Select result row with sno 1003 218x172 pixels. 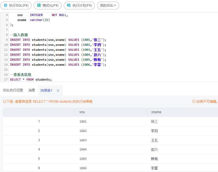pyautogui.click(x=111, y=140)
